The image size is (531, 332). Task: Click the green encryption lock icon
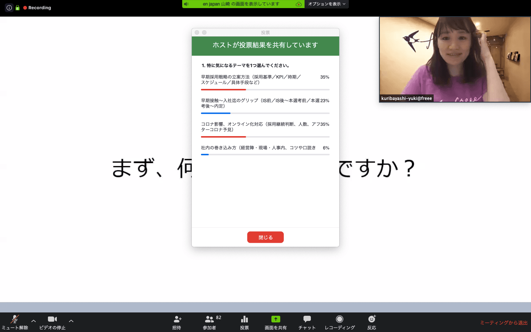pyautogui.click(x=17, y=8)
